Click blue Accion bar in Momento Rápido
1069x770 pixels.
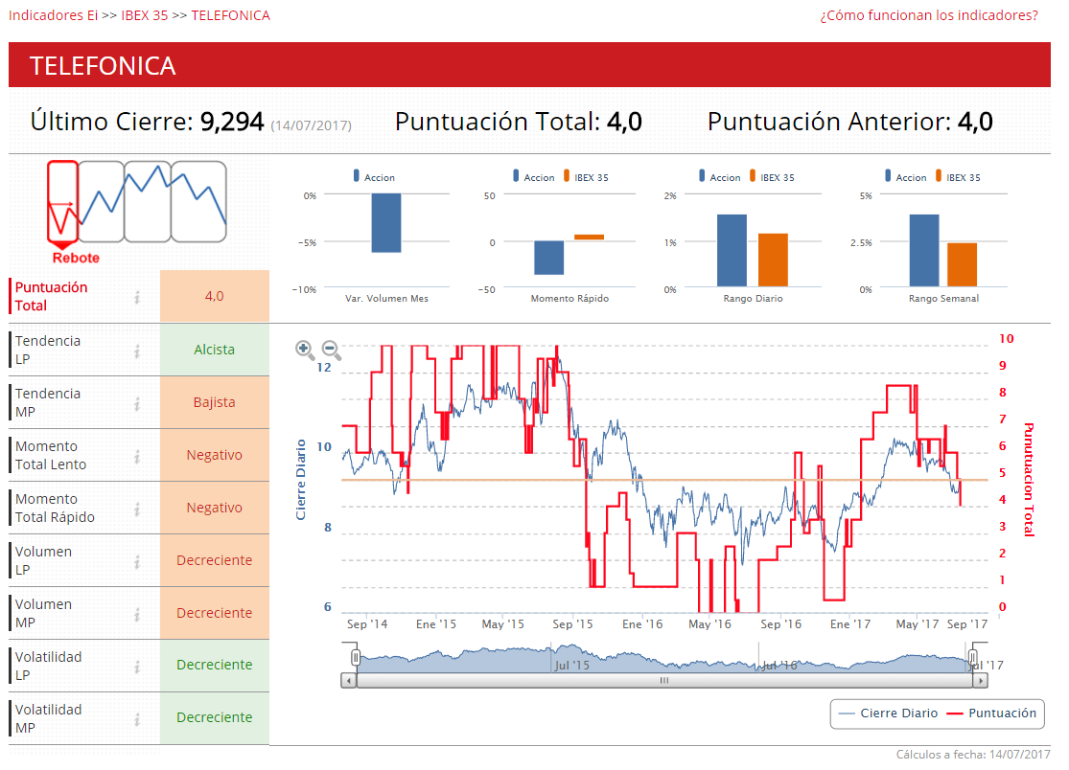tap(548, 258)
